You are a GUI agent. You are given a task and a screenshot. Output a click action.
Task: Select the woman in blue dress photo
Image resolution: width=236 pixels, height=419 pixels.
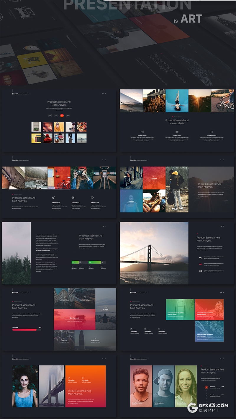click(x=25, y=386)
